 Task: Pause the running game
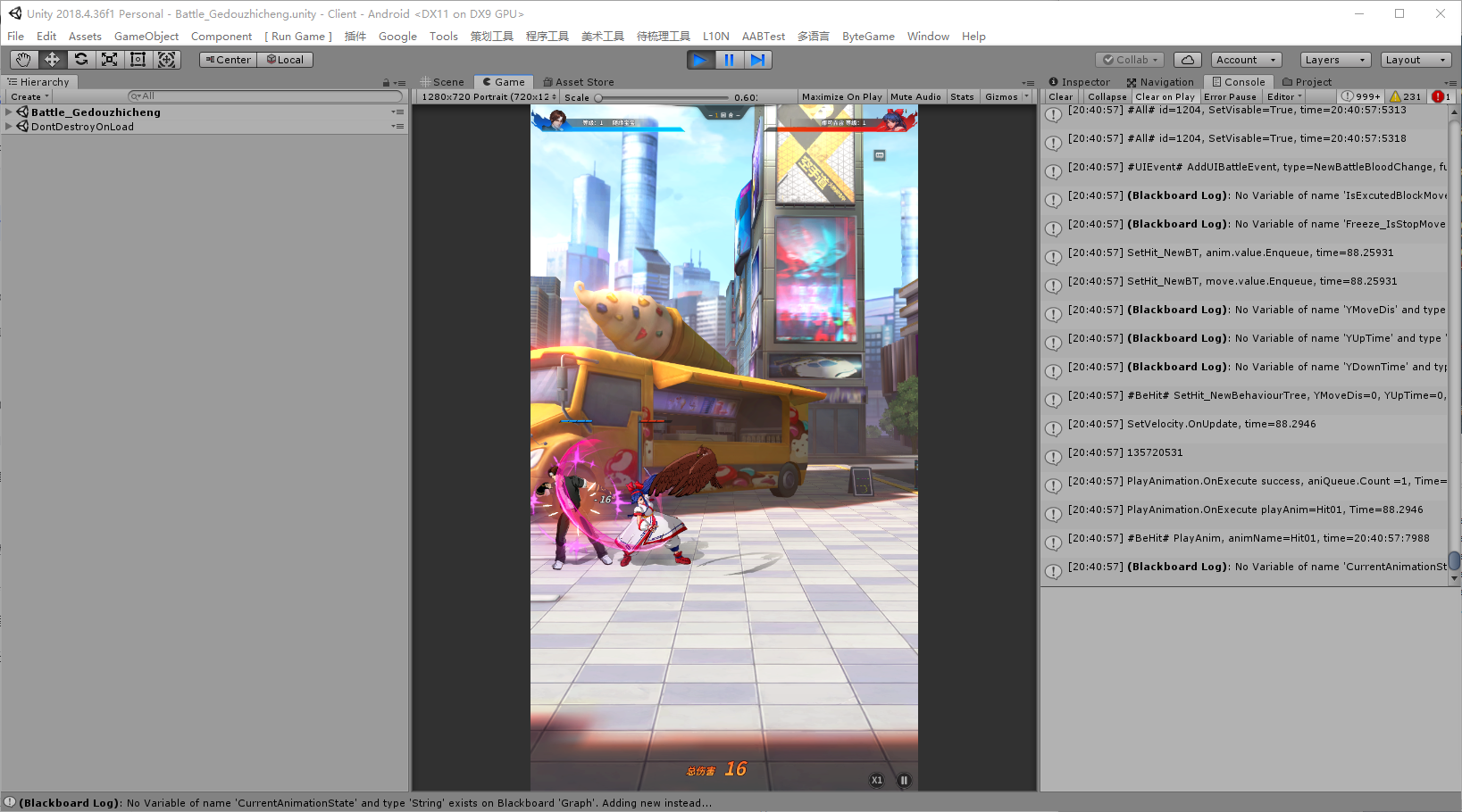729,60
